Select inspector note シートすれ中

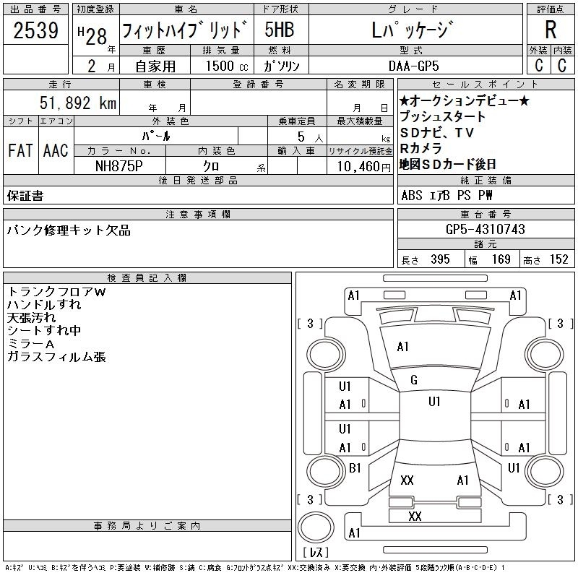(44, 330)
